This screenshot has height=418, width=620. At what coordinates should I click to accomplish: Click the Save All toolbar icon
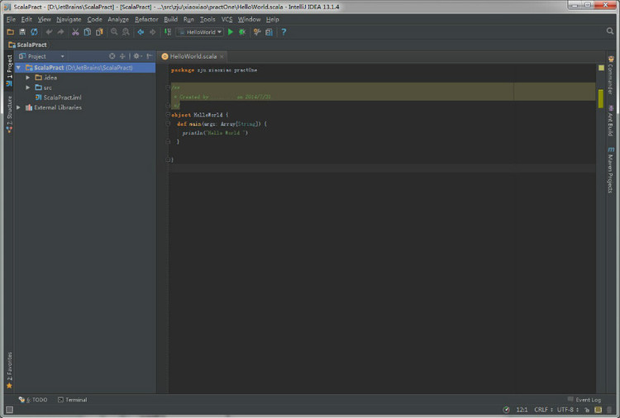(22, 32)
